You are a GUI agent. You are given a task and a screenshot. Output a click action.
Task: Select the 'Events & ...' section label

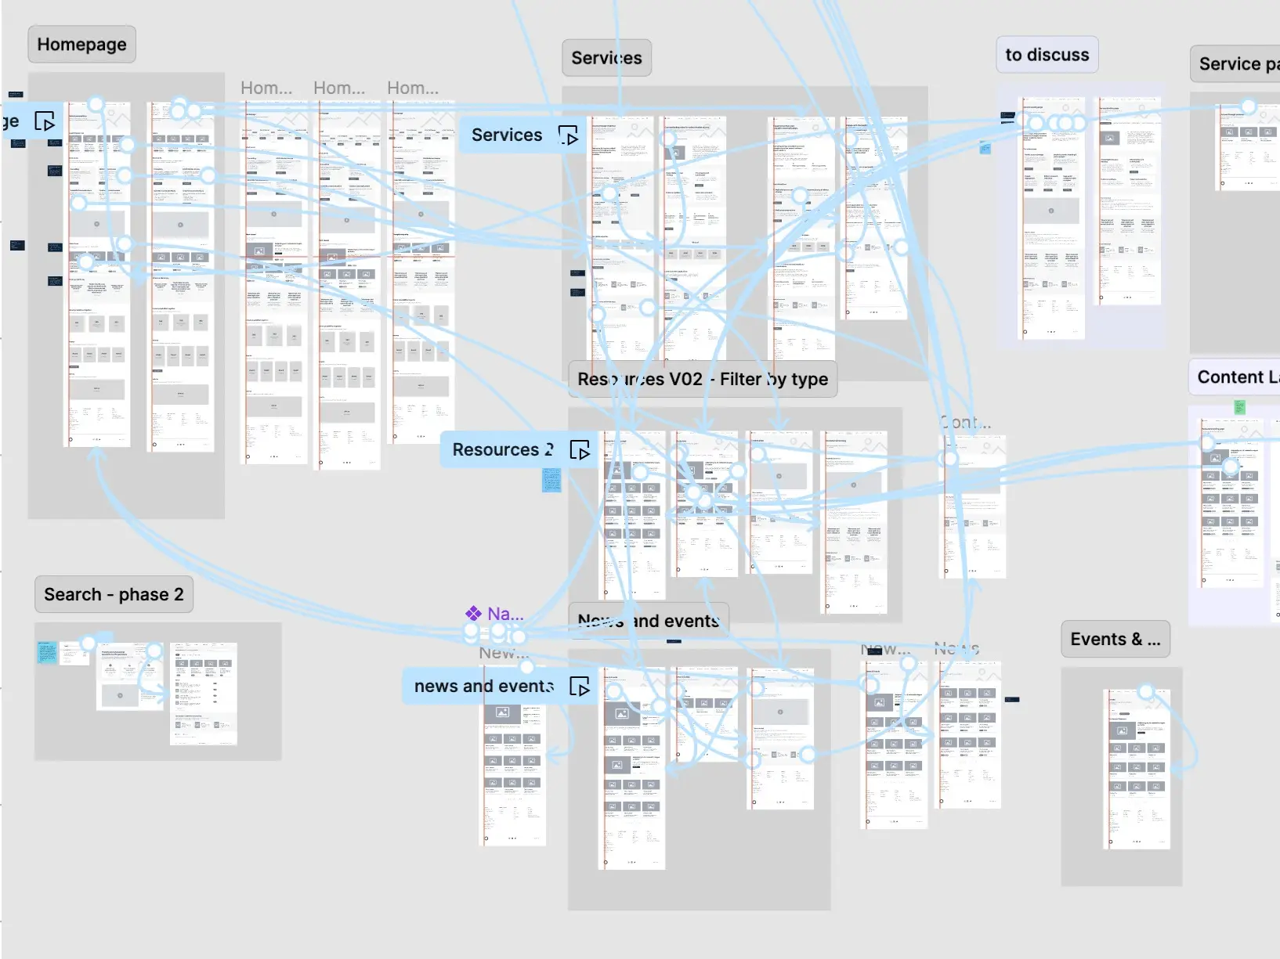[1115, 639]
